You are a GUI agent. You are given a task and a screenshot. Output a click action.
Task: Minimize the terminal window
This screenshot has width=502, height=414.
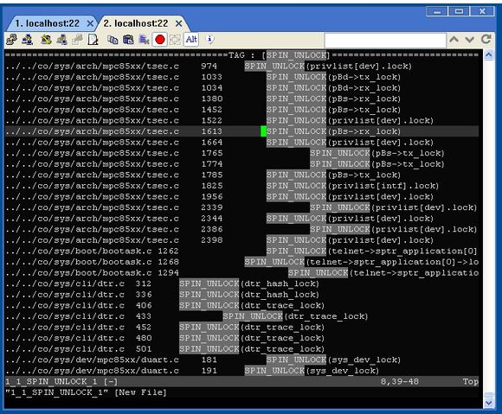(x=437, y=11)
